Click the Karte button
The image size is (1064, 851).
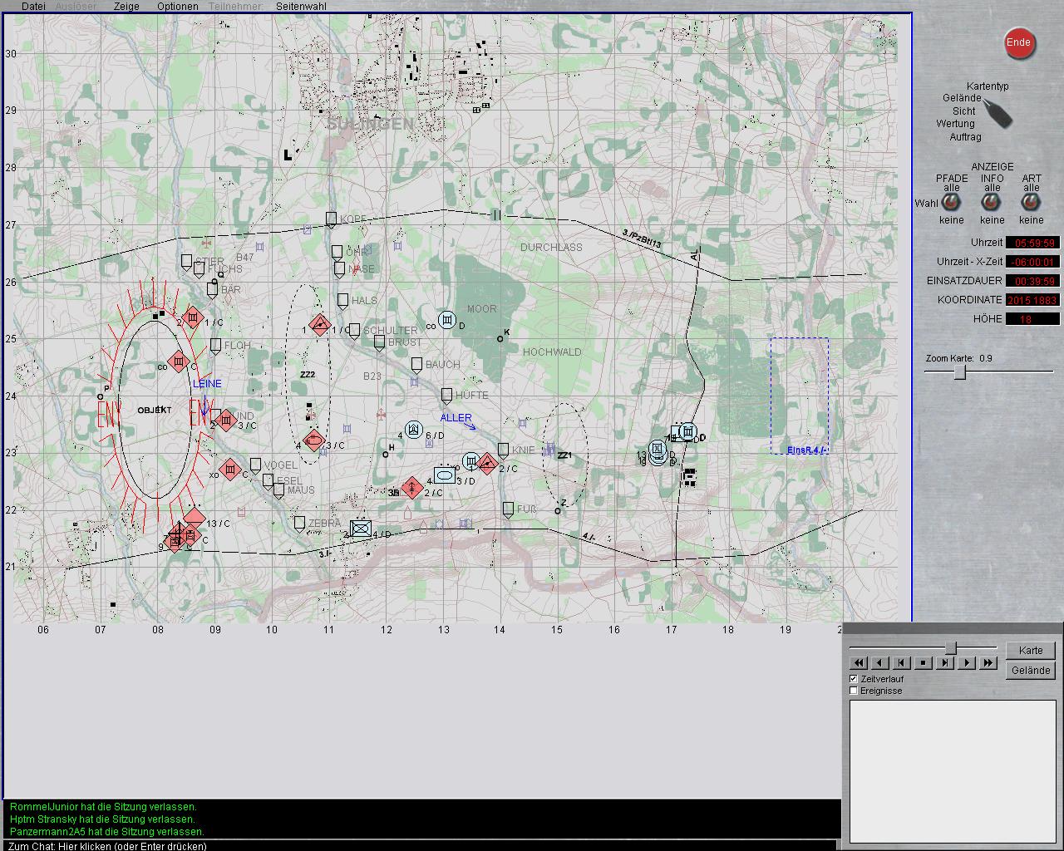click(1030, 651)
